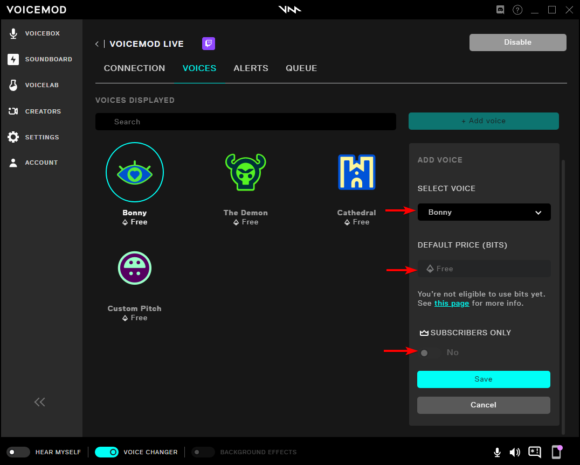The height and width of the screenshot is (465, 580).
Task: Open Settings gear in sidebar
Action: pyautogui.click(x=13, y=137)
